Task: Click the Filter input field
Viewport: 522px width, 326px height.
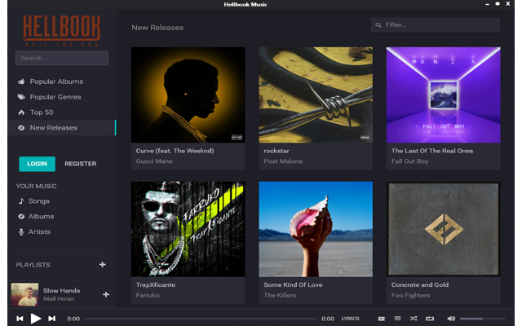Action: (436, 25)
